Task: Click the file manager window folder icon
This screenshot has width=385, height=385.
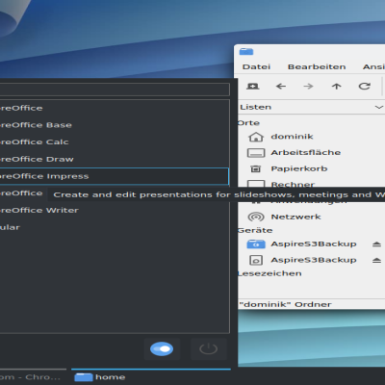Action: (x=246, y=52)
